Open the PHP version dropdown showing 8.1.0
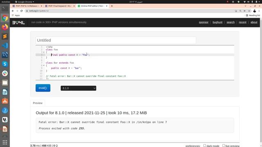 coord(78,88)
